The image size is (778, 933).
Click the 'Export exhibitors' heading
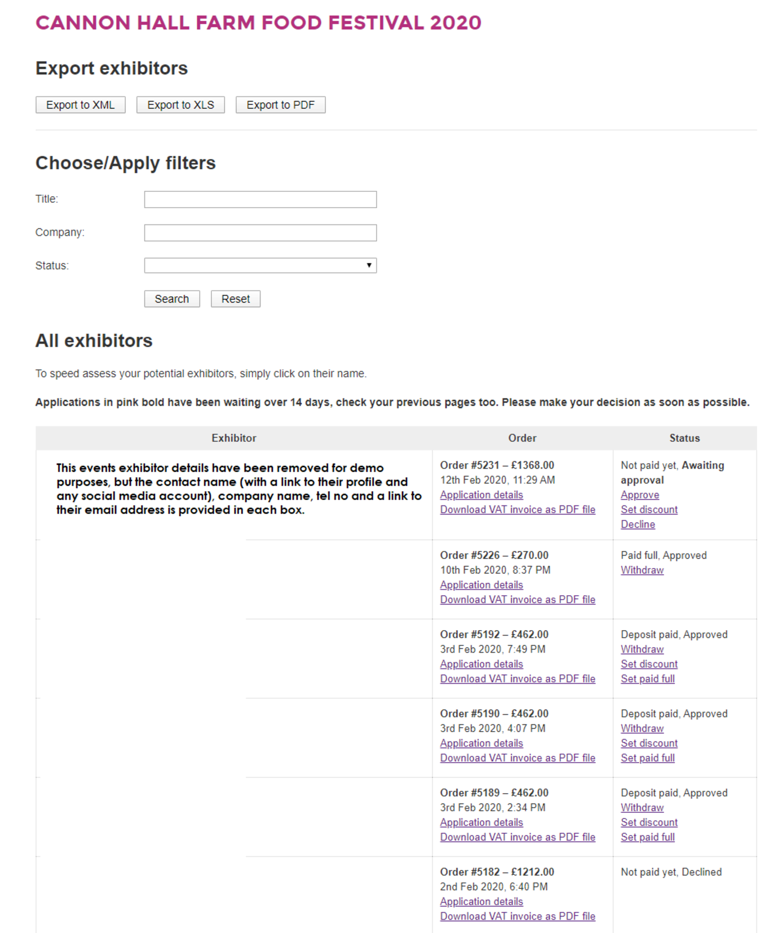click(x=112, y=68)
